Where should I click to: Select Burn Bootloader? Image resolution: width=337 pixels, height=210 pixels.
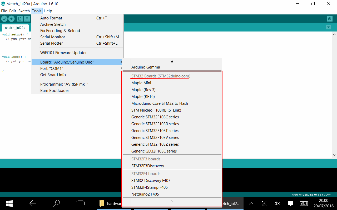[x=77, y=91]
